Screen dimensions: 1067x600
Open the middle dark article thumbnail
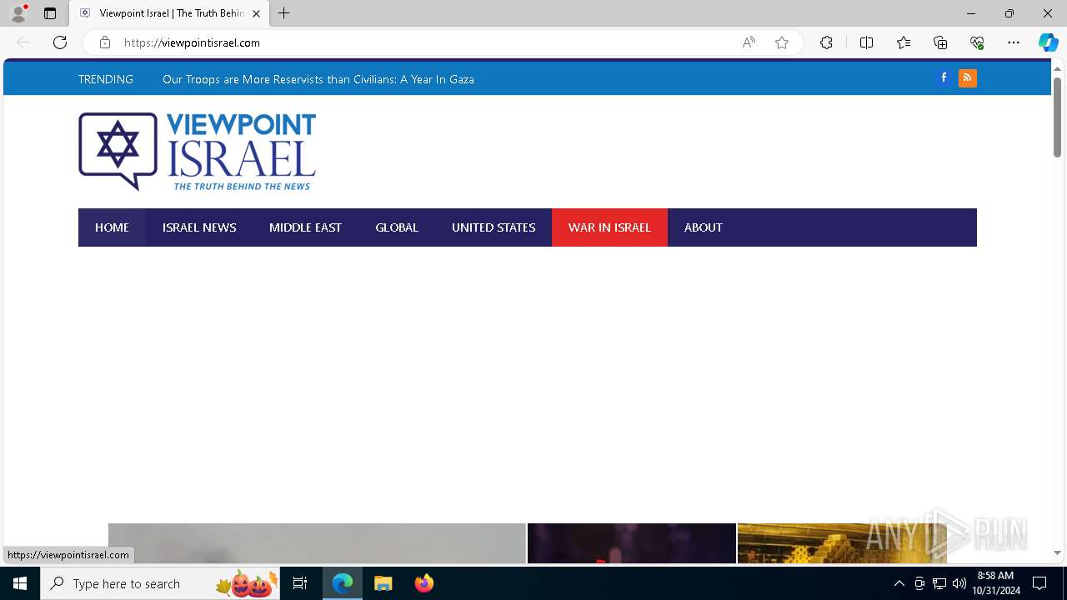[x=632, y=543]
